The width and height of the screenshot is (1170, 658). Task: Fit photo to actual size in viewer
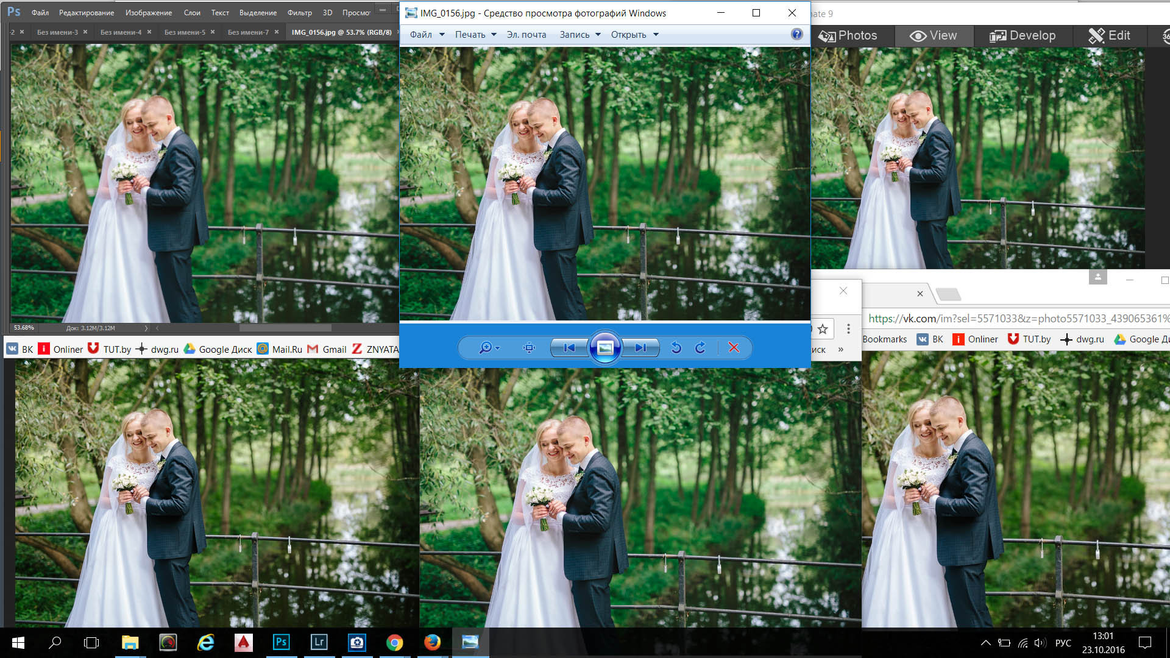pyautogui.click(x=529, y=348)
